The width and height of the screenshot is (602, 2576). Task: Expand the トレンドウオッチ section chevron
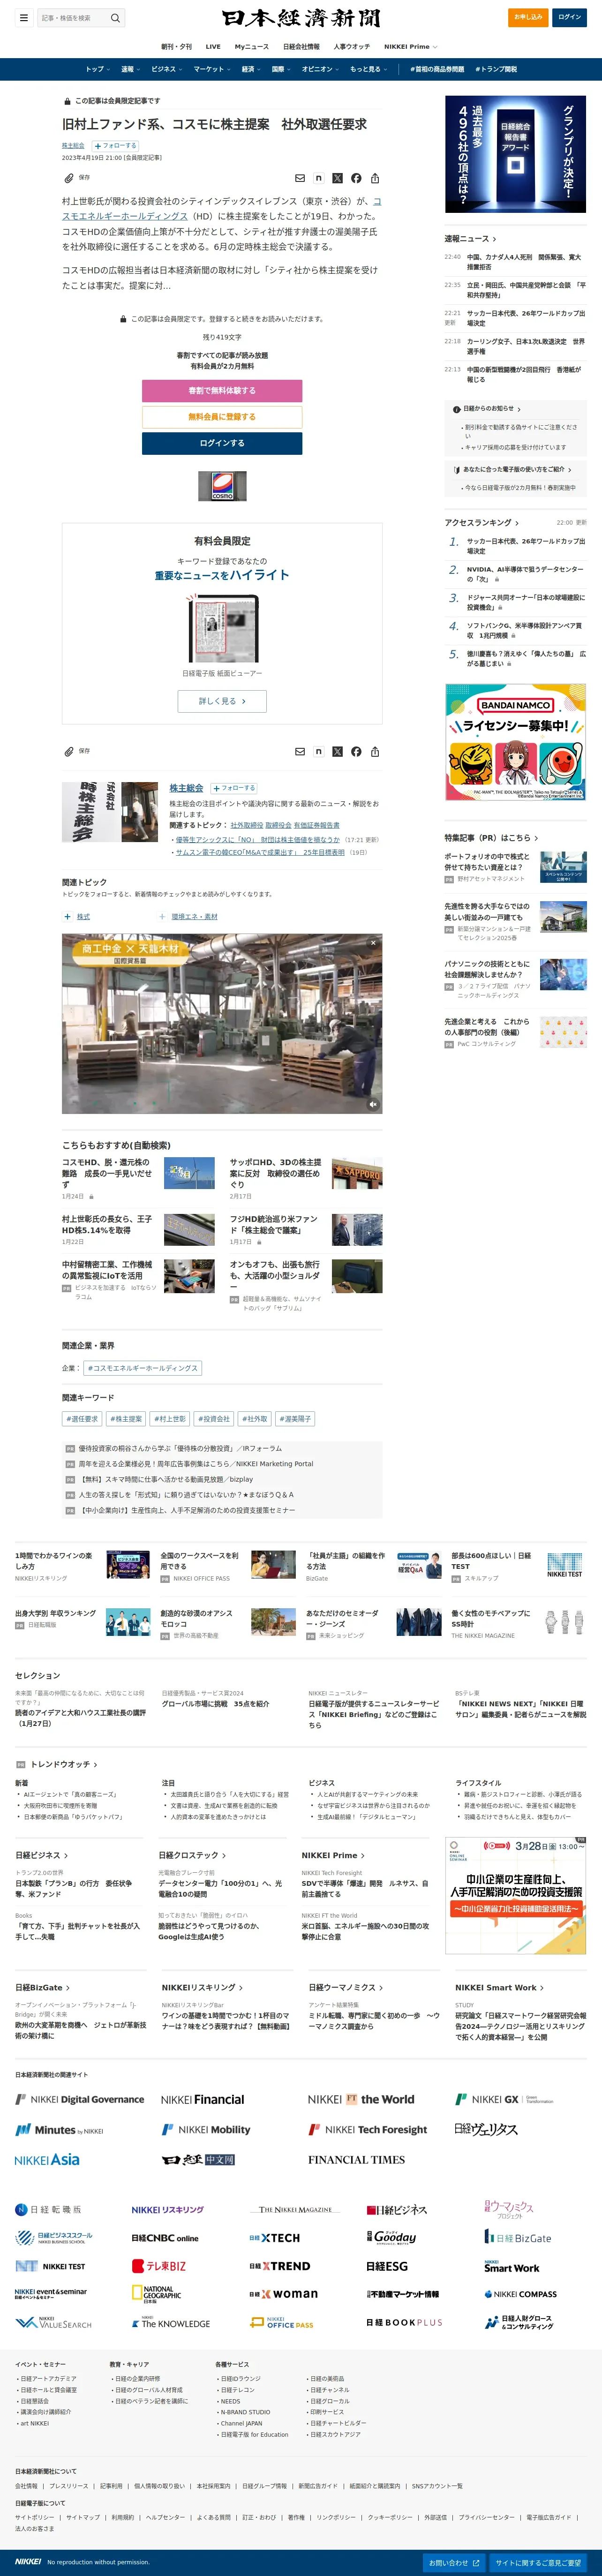click(x=96, y=1765)
